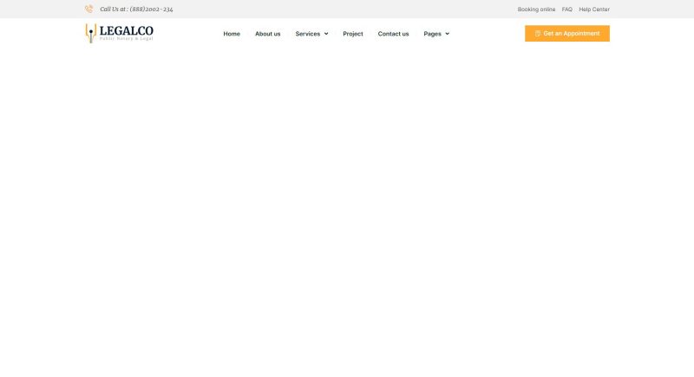Screen dimensions: 694x377
Task: Click the (888)2002-234 phone number
Action: click(x=151, y=10)
